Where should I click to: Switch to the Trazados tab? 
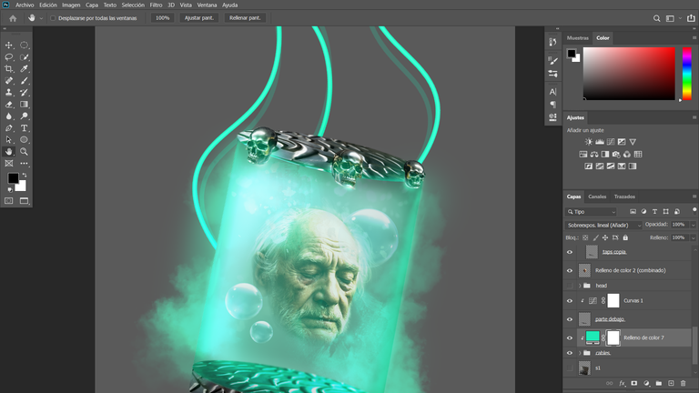624,196
